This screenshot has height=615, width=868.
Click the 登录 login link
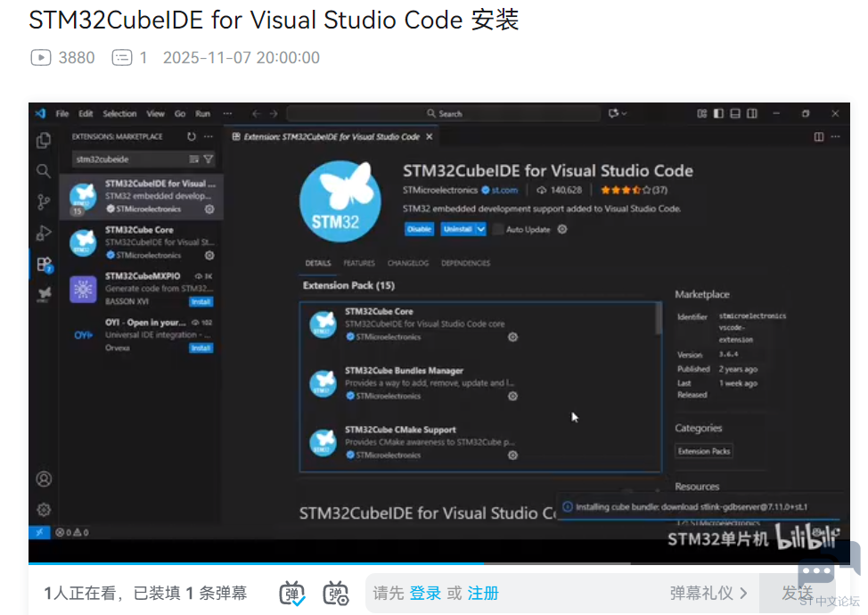pos(425,594)
